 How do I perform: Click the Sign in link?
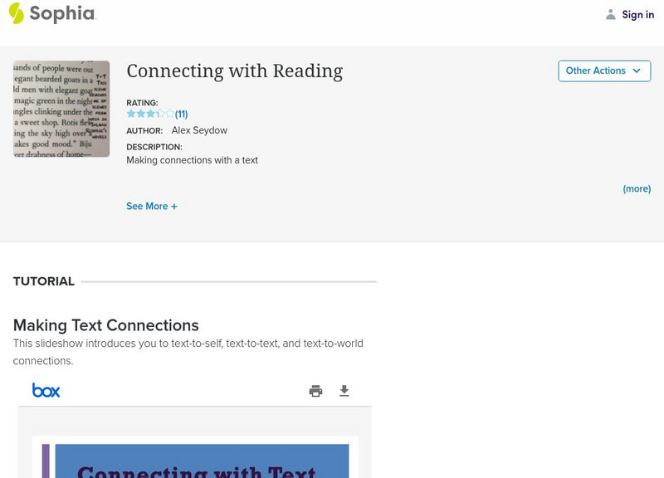(637, 14)
